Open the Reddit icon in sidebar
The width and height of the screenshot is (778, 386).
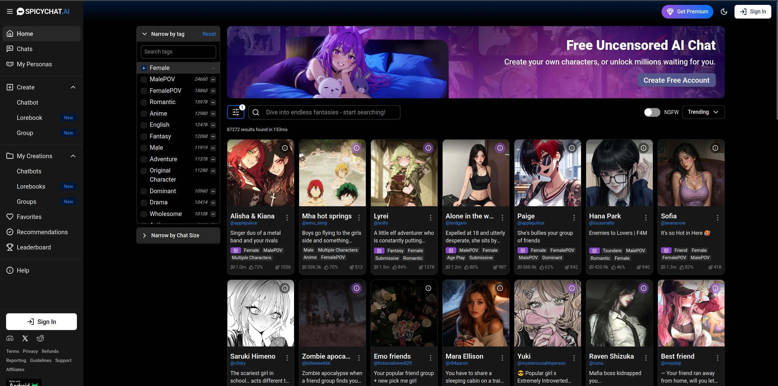[40, 338]
